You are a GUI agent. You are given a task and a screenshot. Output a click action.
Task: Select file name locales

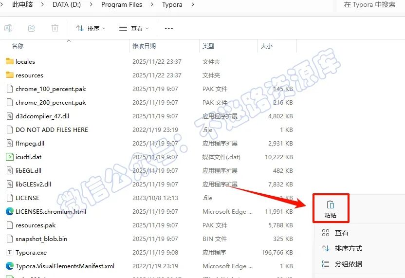(x=25, y=61)
